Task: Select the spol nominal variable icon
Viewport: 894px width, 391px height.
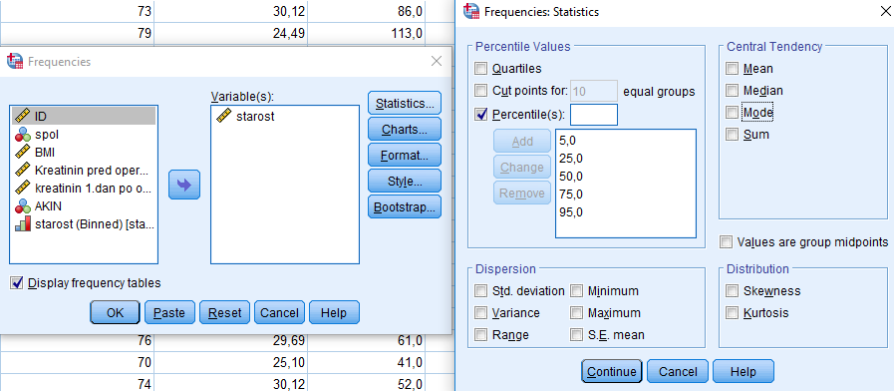Action: pyautogui.click(x=23, y=134)
